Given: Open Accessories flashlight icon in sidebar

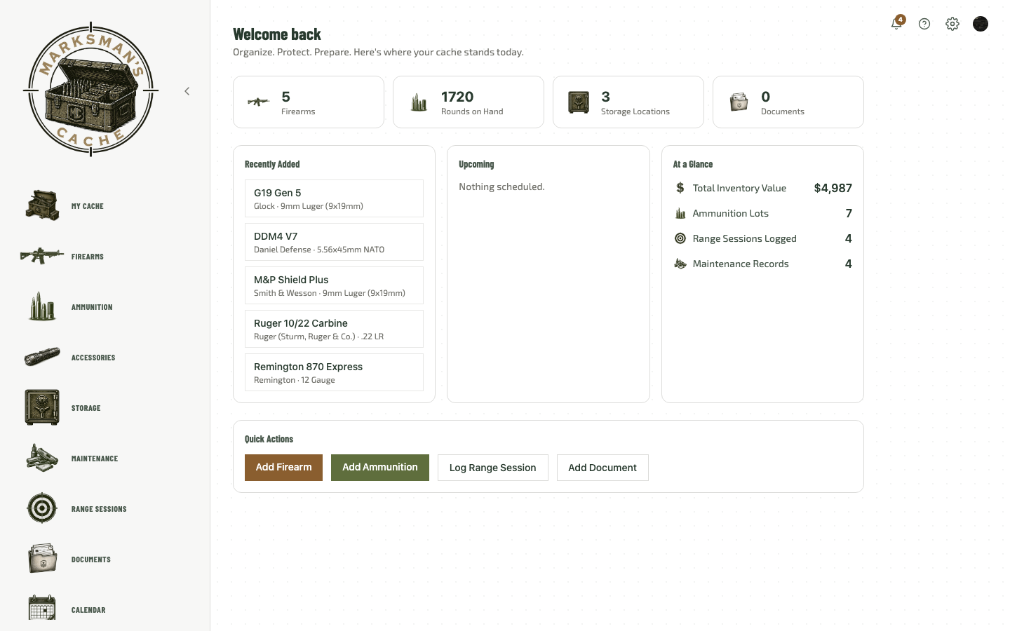Looking at the screenshot, I should 42,357.
